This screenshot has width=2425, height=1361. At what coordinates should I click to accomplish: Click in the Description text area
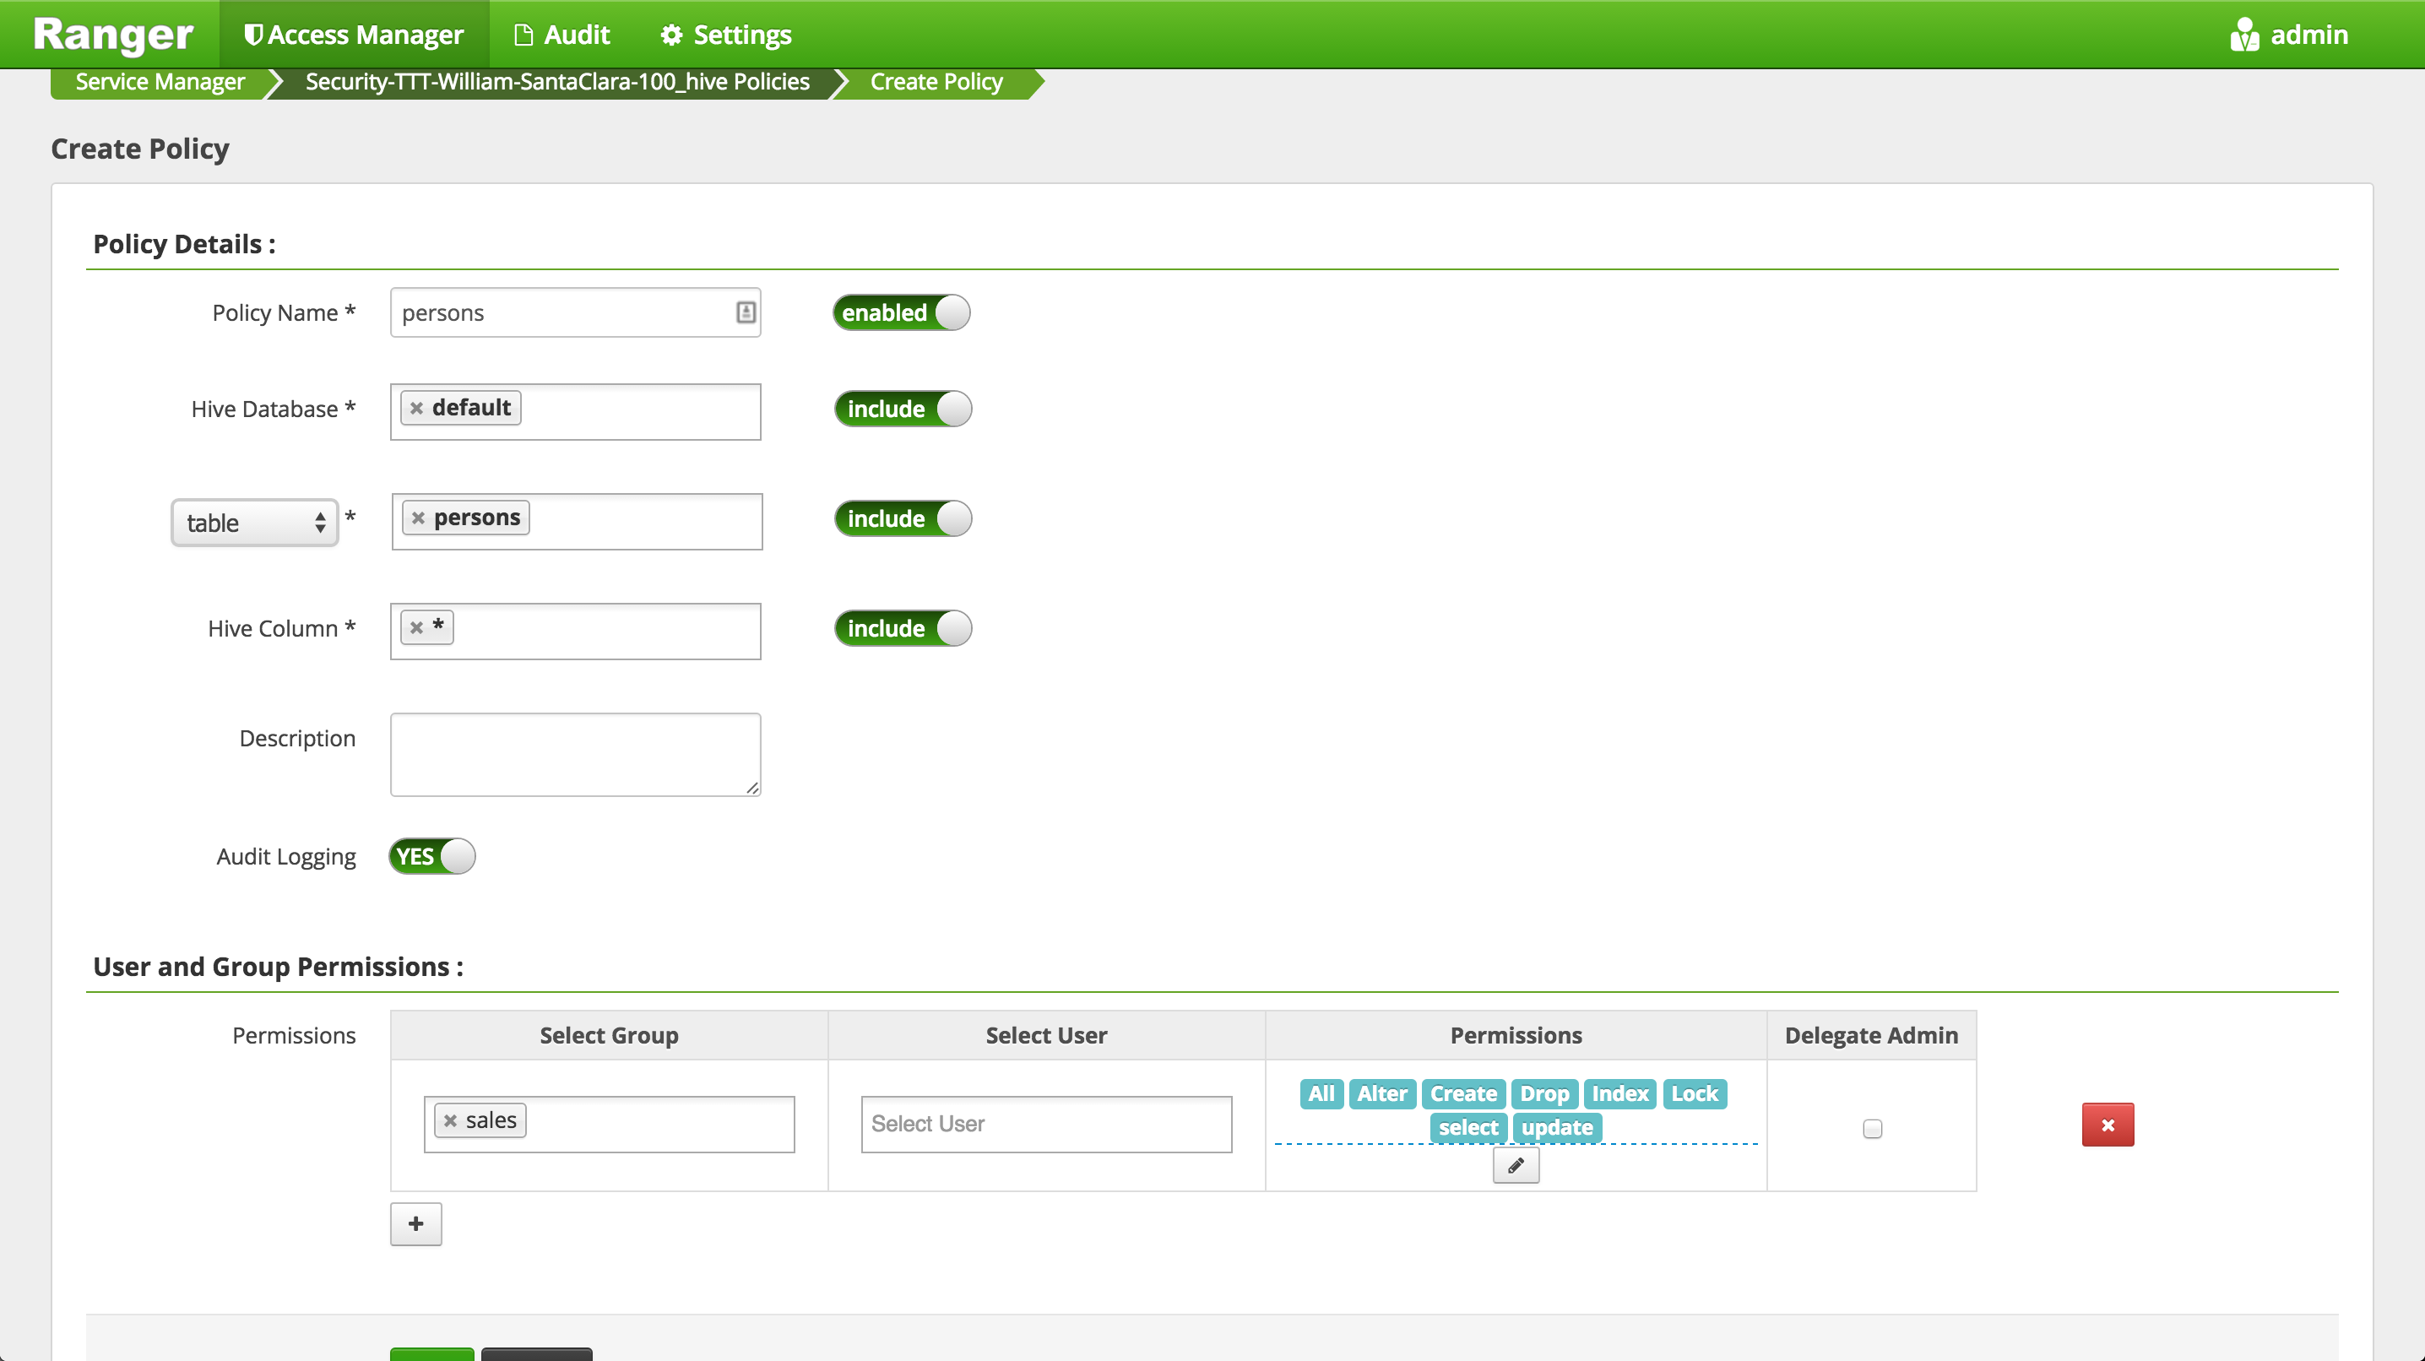pyautogui.click(x=575, y=754)
